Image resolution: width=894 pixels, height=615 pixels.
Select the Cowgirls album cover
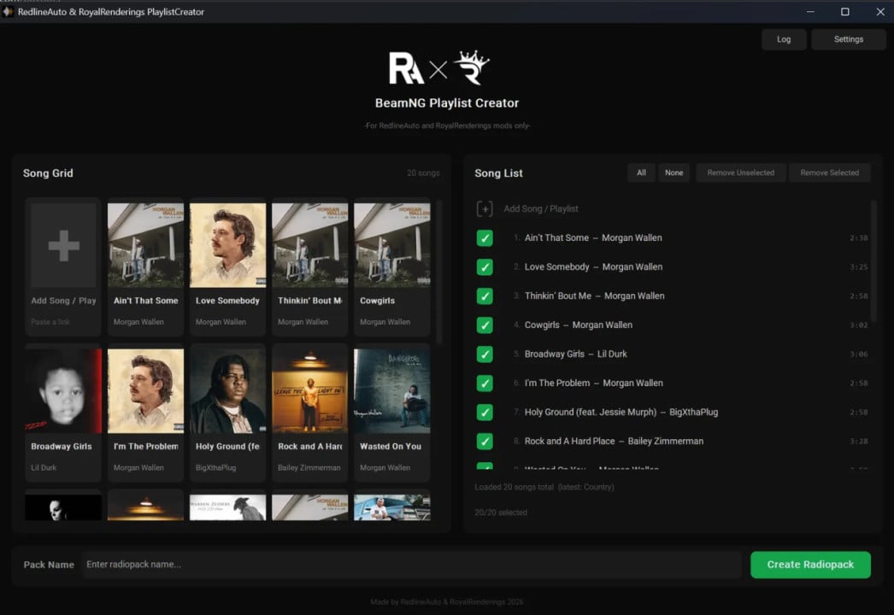click(x=391, y=245)
